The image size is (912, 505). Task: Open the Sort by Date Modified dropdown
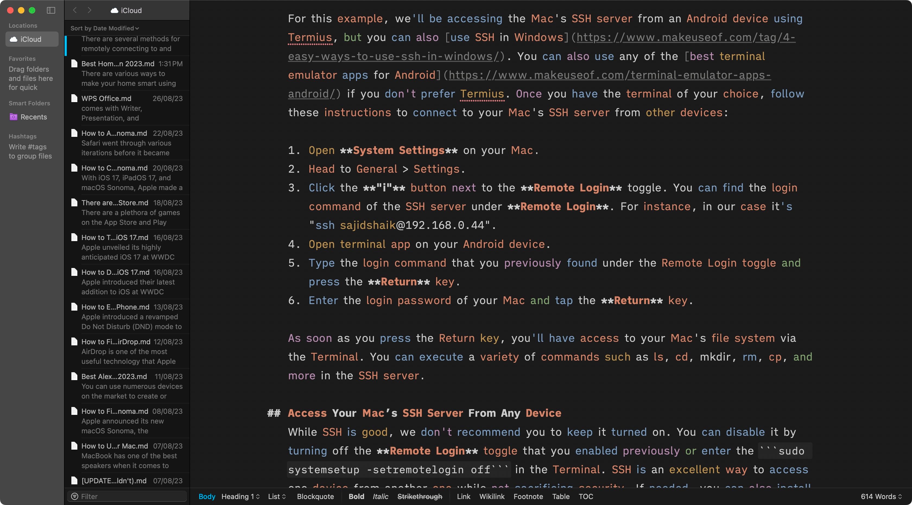point(104,28)
